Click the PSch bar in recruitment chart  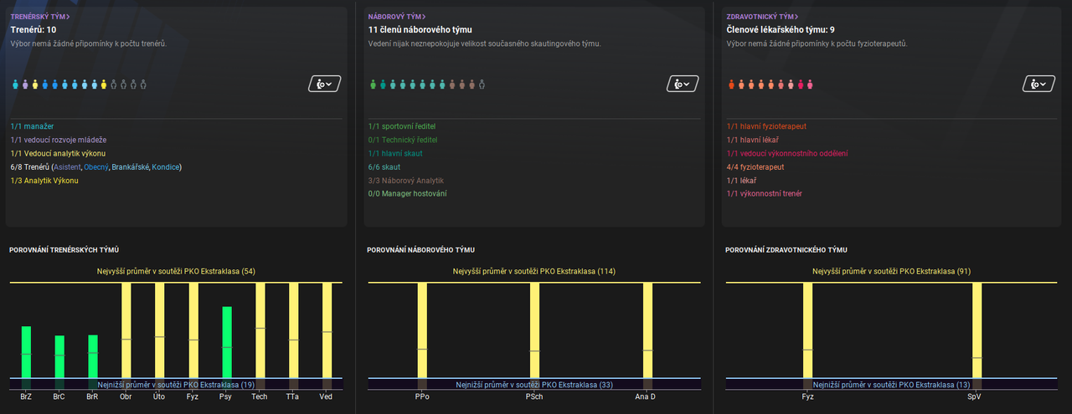tap(534, 335)
